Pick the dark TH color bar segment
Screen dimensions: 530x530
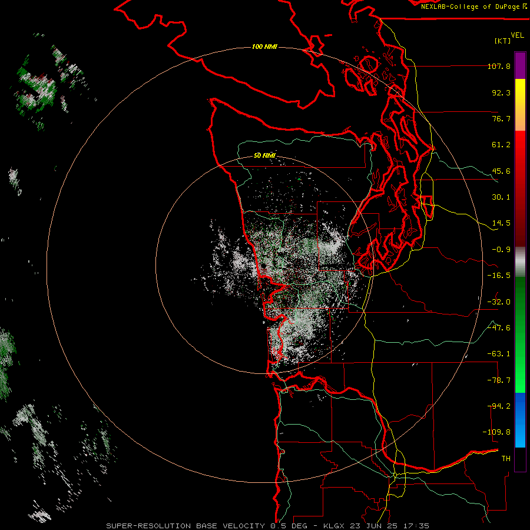520,459
